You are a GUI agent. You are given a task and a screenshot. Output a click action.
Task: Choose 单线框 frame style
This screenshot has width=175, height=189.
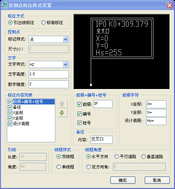(x=58, y=167)
